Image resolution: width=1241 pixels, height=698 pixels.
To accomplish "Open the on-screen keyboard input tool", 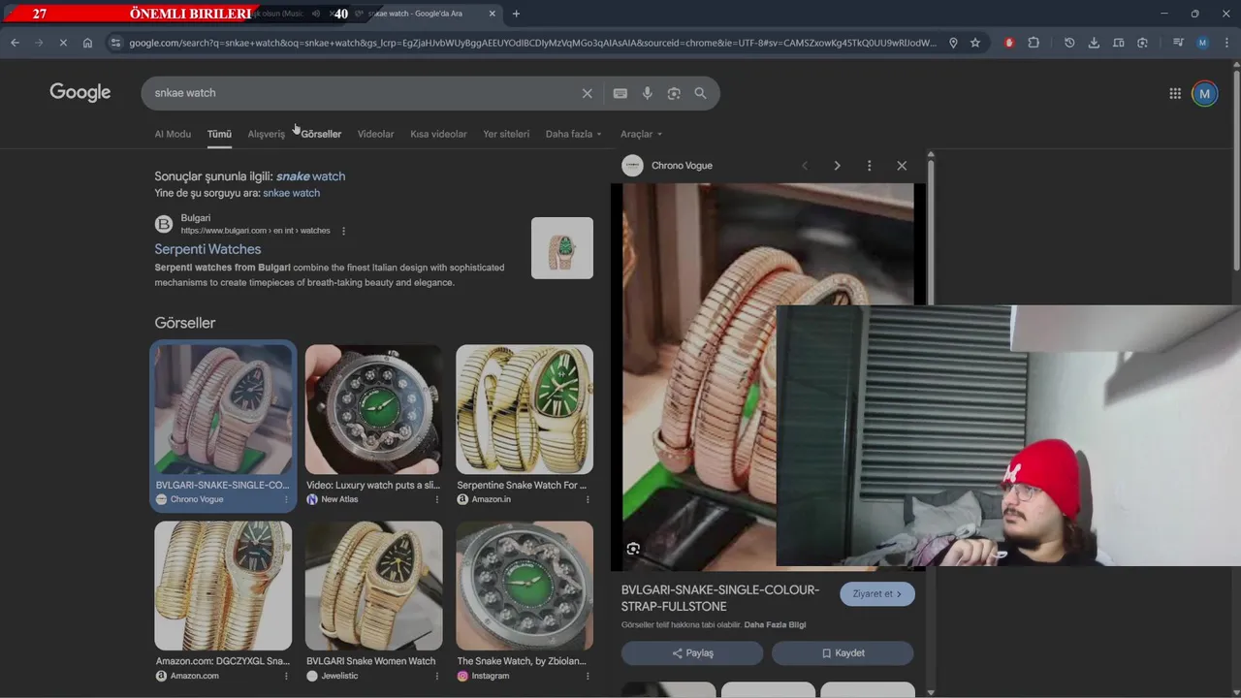I will (620, 93).
